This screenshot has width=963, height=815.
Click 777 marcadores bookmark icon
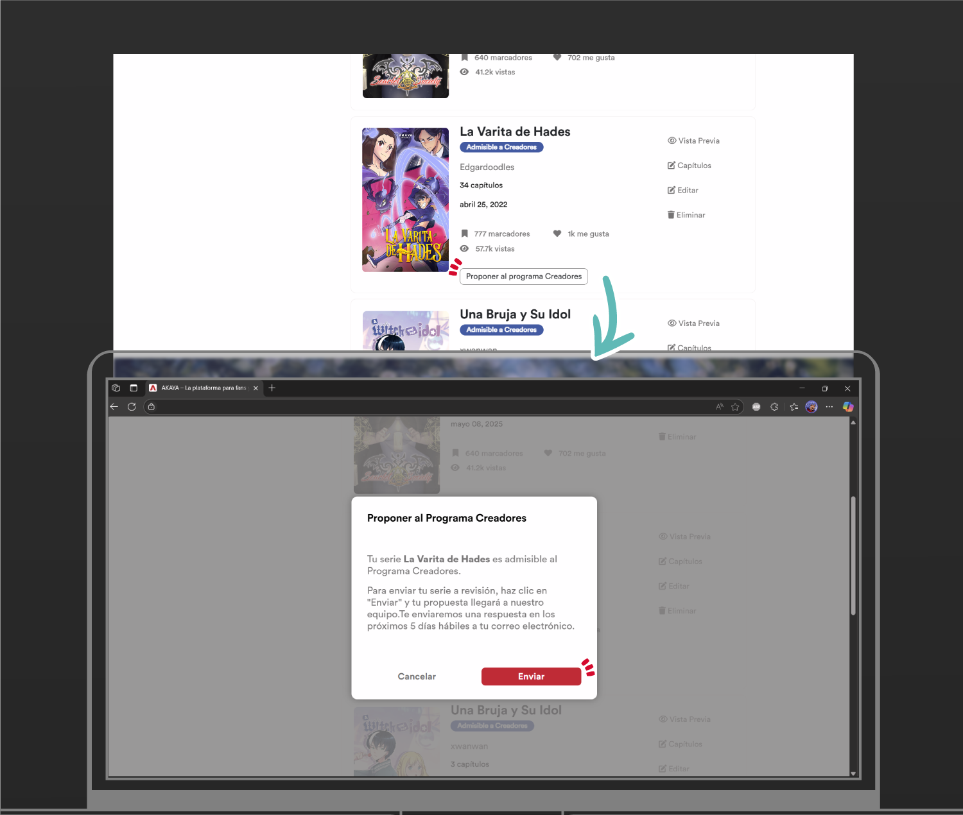pos(464,234)
